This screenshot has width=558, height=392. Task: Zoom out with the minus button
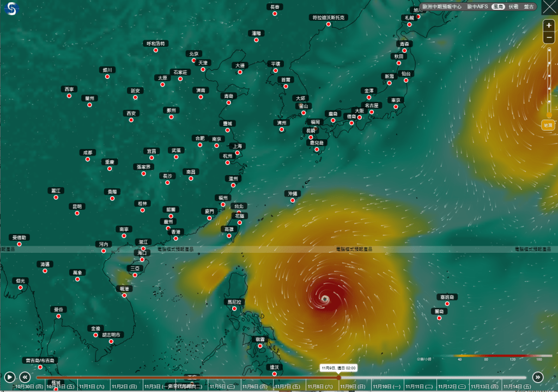coord(549,37)
